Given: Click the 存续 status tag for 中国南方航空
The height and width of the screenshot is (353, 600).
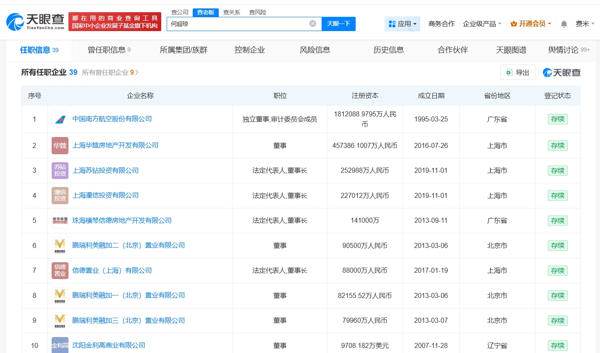Looking at the screenshot, I should [558, 119].
